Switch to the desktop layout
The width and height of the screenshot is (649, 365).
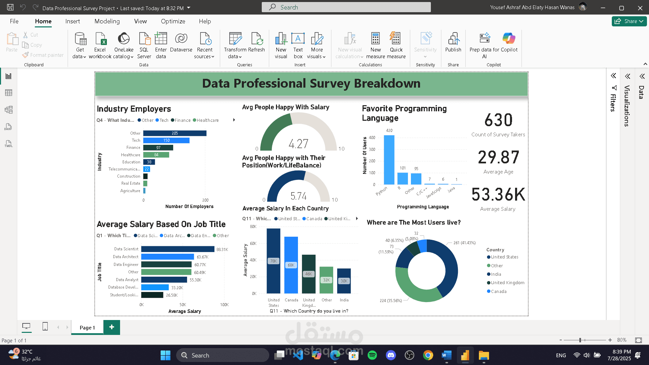(26, 326)
